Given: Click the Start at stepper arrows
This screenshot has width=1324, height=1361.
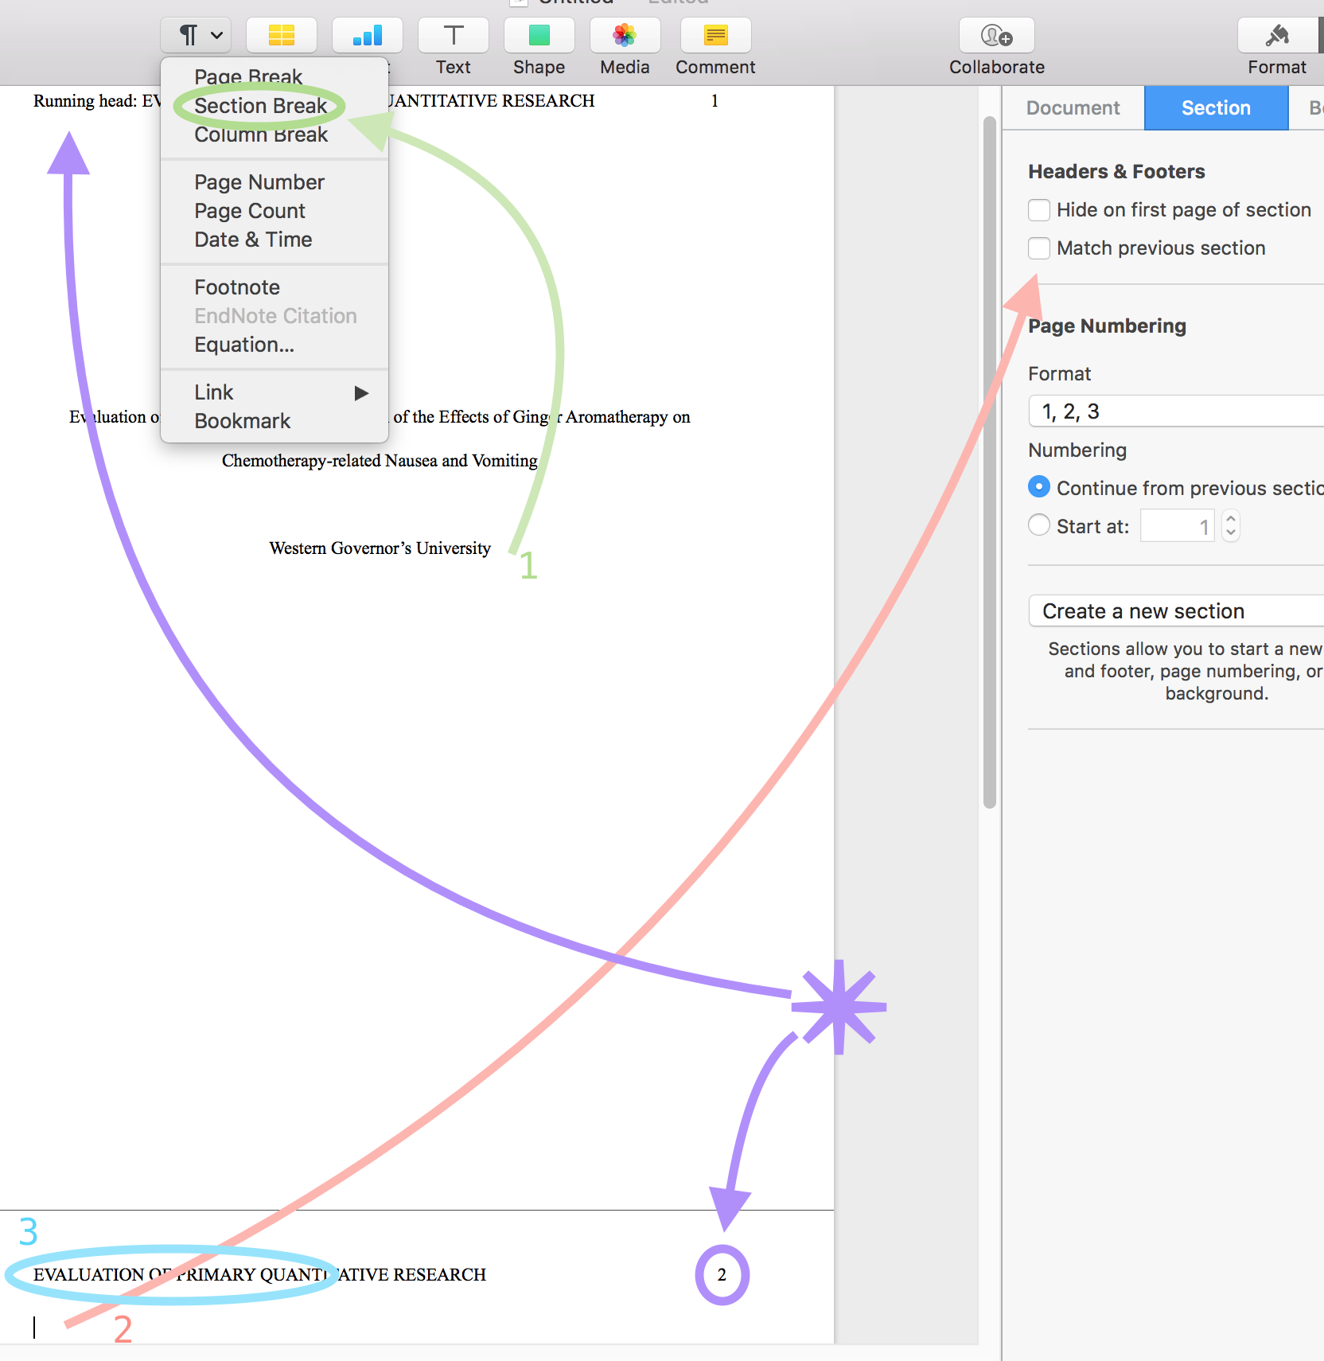Looking at the screenshot, I should [1231, 526].
